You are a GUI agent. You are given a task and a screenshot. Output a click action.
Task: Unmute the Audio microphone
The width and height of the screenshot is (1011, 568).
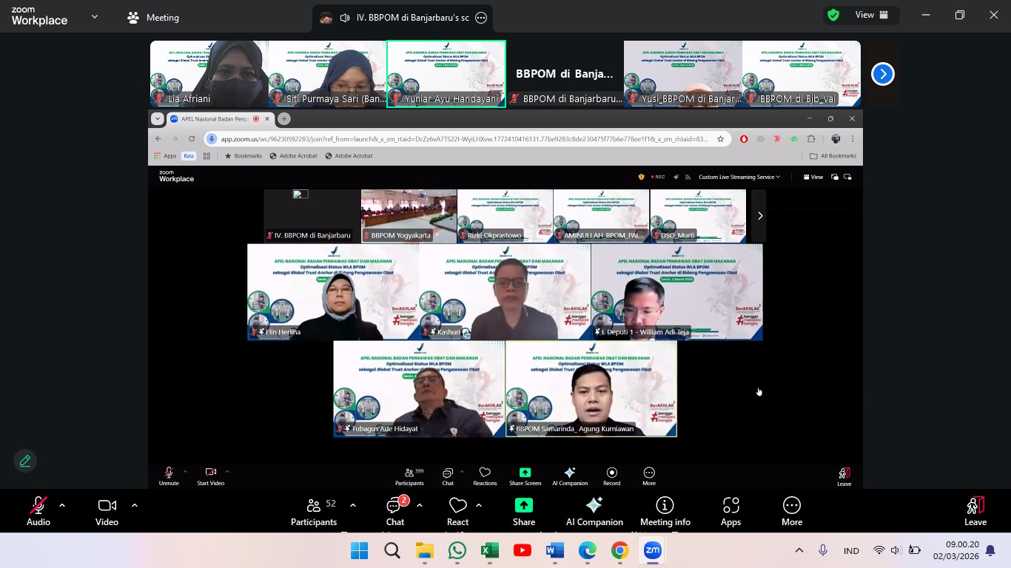[38, 512]
